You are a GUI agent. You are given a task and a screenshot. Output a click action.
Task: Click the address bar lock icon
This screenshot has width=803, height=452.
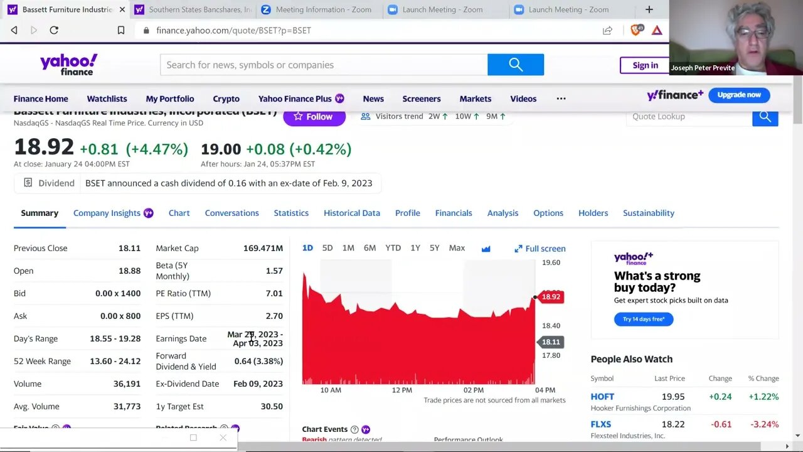(146, 30)
